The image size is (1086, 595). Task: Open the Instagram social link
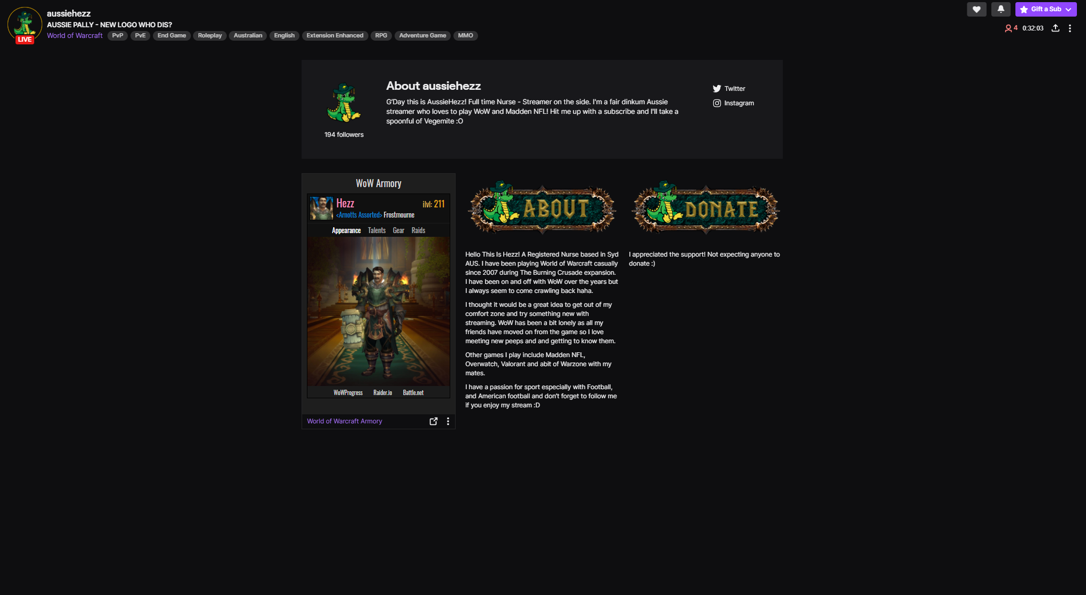tap(733, 103)
